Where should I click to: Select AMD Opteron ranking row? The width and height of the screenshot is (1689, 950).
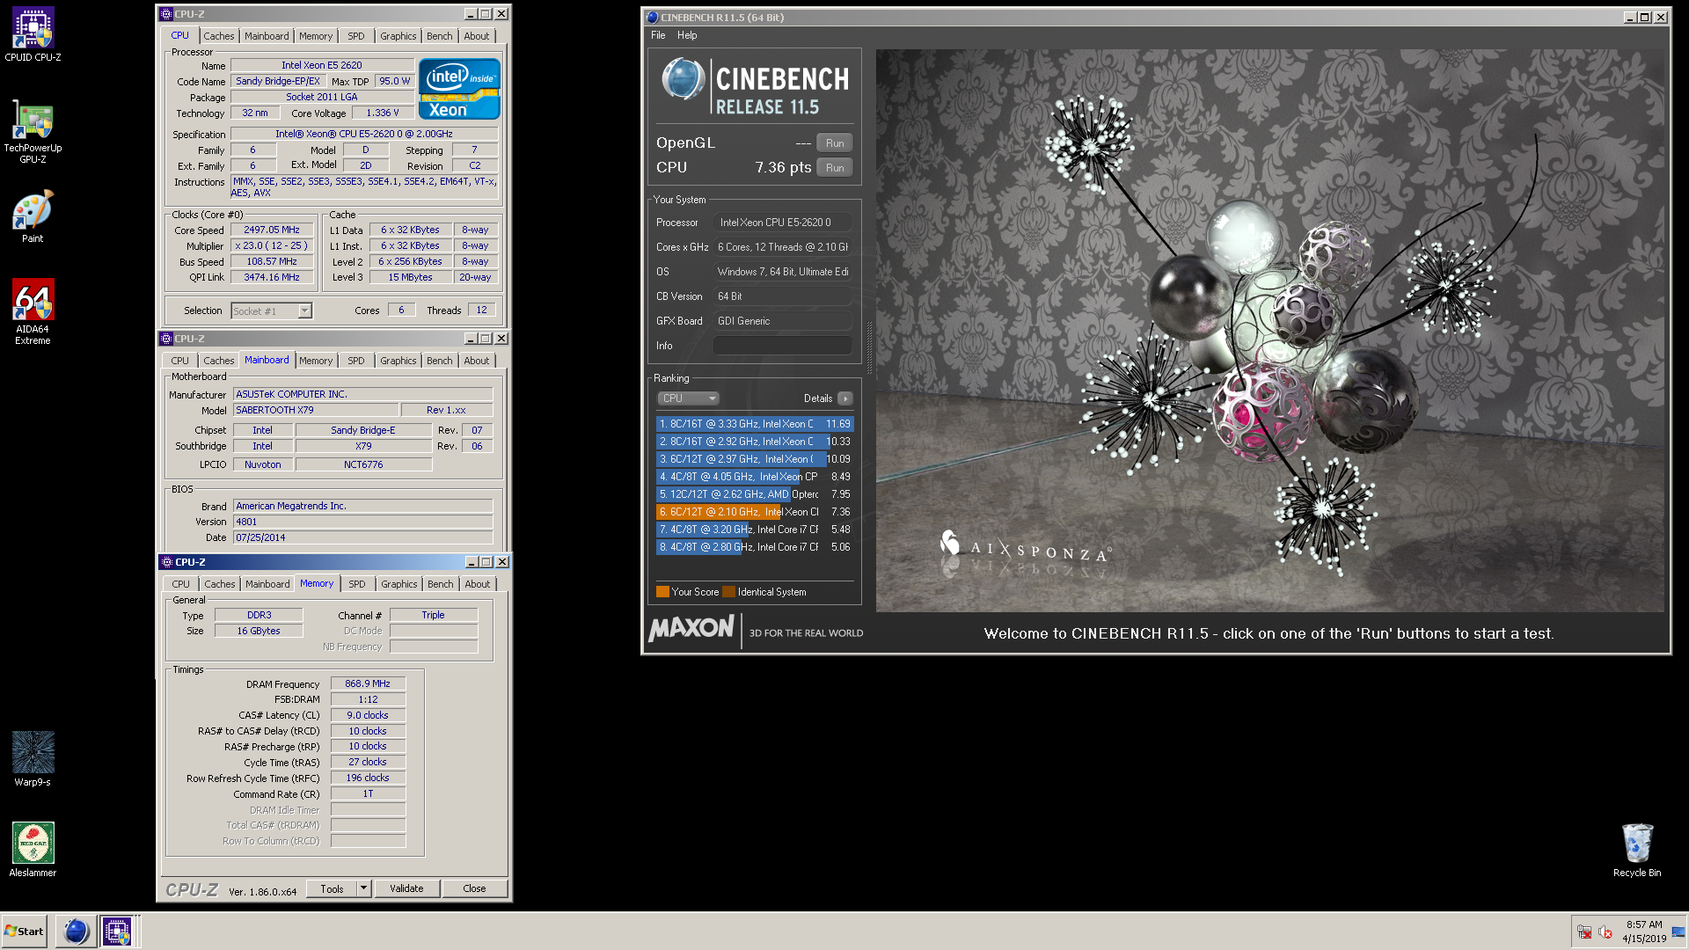[755, 494]
